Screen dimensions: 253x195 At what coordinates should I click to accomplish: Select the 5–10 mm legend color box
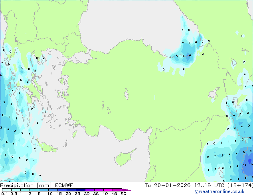pyautogui.click(x=43, y=190)
